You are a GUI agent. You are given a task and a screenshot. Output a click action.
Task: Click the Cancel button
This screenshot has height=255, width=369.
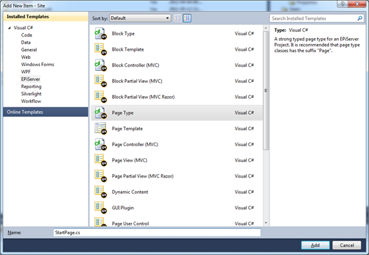346,245
